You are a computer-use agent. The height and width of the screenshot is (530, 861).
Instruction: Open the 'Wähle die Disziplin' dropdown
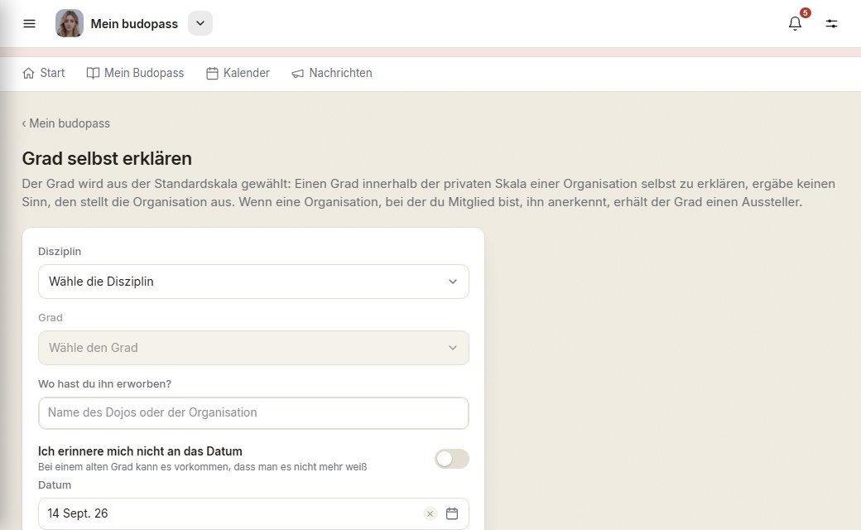click(x=253, y=282)
